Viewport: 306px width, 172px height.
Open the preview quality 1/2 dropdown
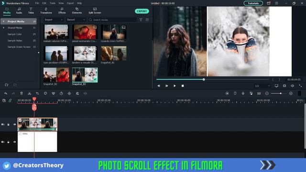pyautogui.click(x=262, y=86)
